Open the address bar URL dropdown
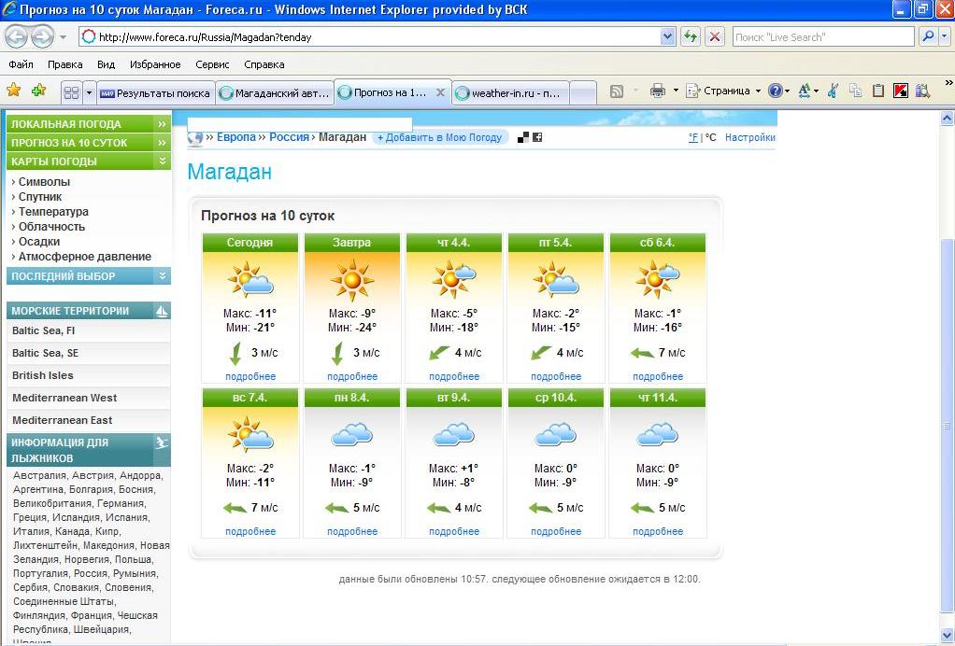Screen dimensions: 955x646 667,37
